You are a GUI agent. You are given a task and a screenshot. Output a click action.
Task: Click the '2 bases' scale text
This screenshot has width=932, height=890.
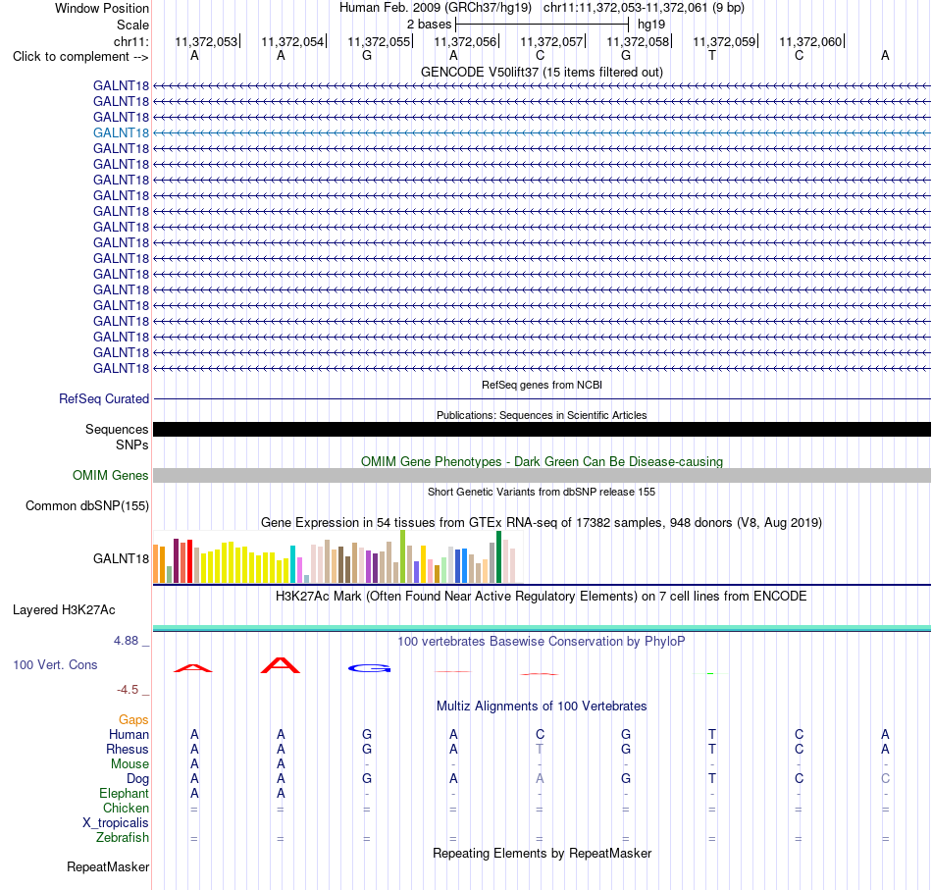click(429, 25)
